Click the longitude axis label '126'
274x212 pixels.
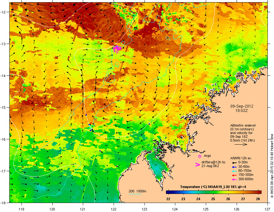tap(236, 209)
